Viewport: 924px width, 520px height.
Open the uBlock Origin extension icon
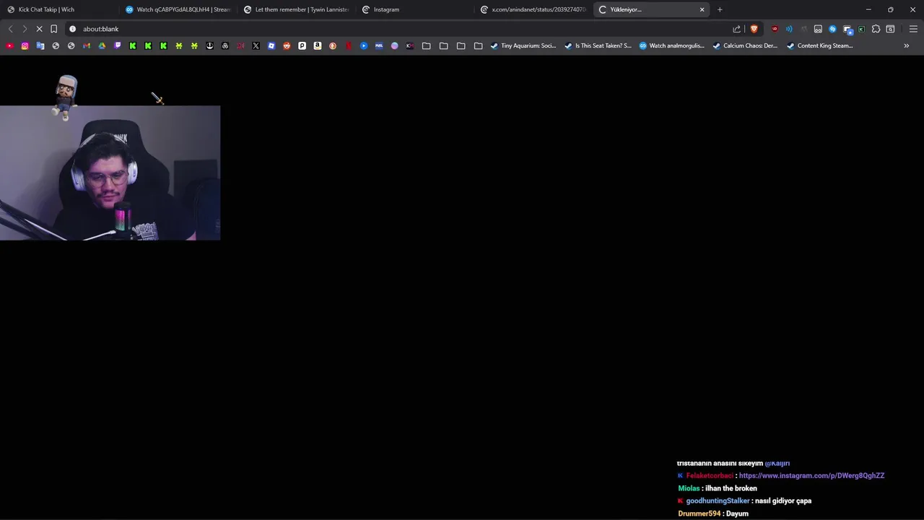[775, 29]
